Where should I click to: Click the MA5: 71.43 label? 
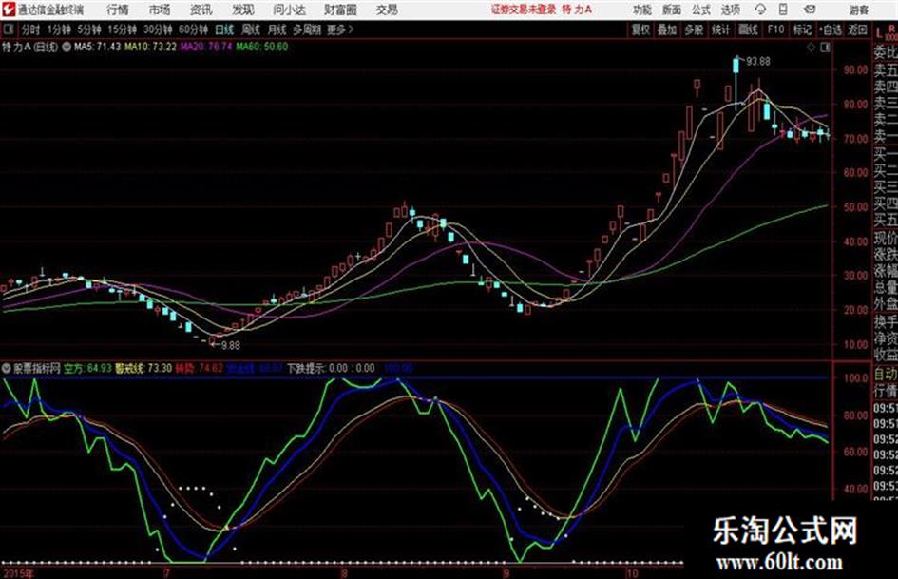(97, 47)
